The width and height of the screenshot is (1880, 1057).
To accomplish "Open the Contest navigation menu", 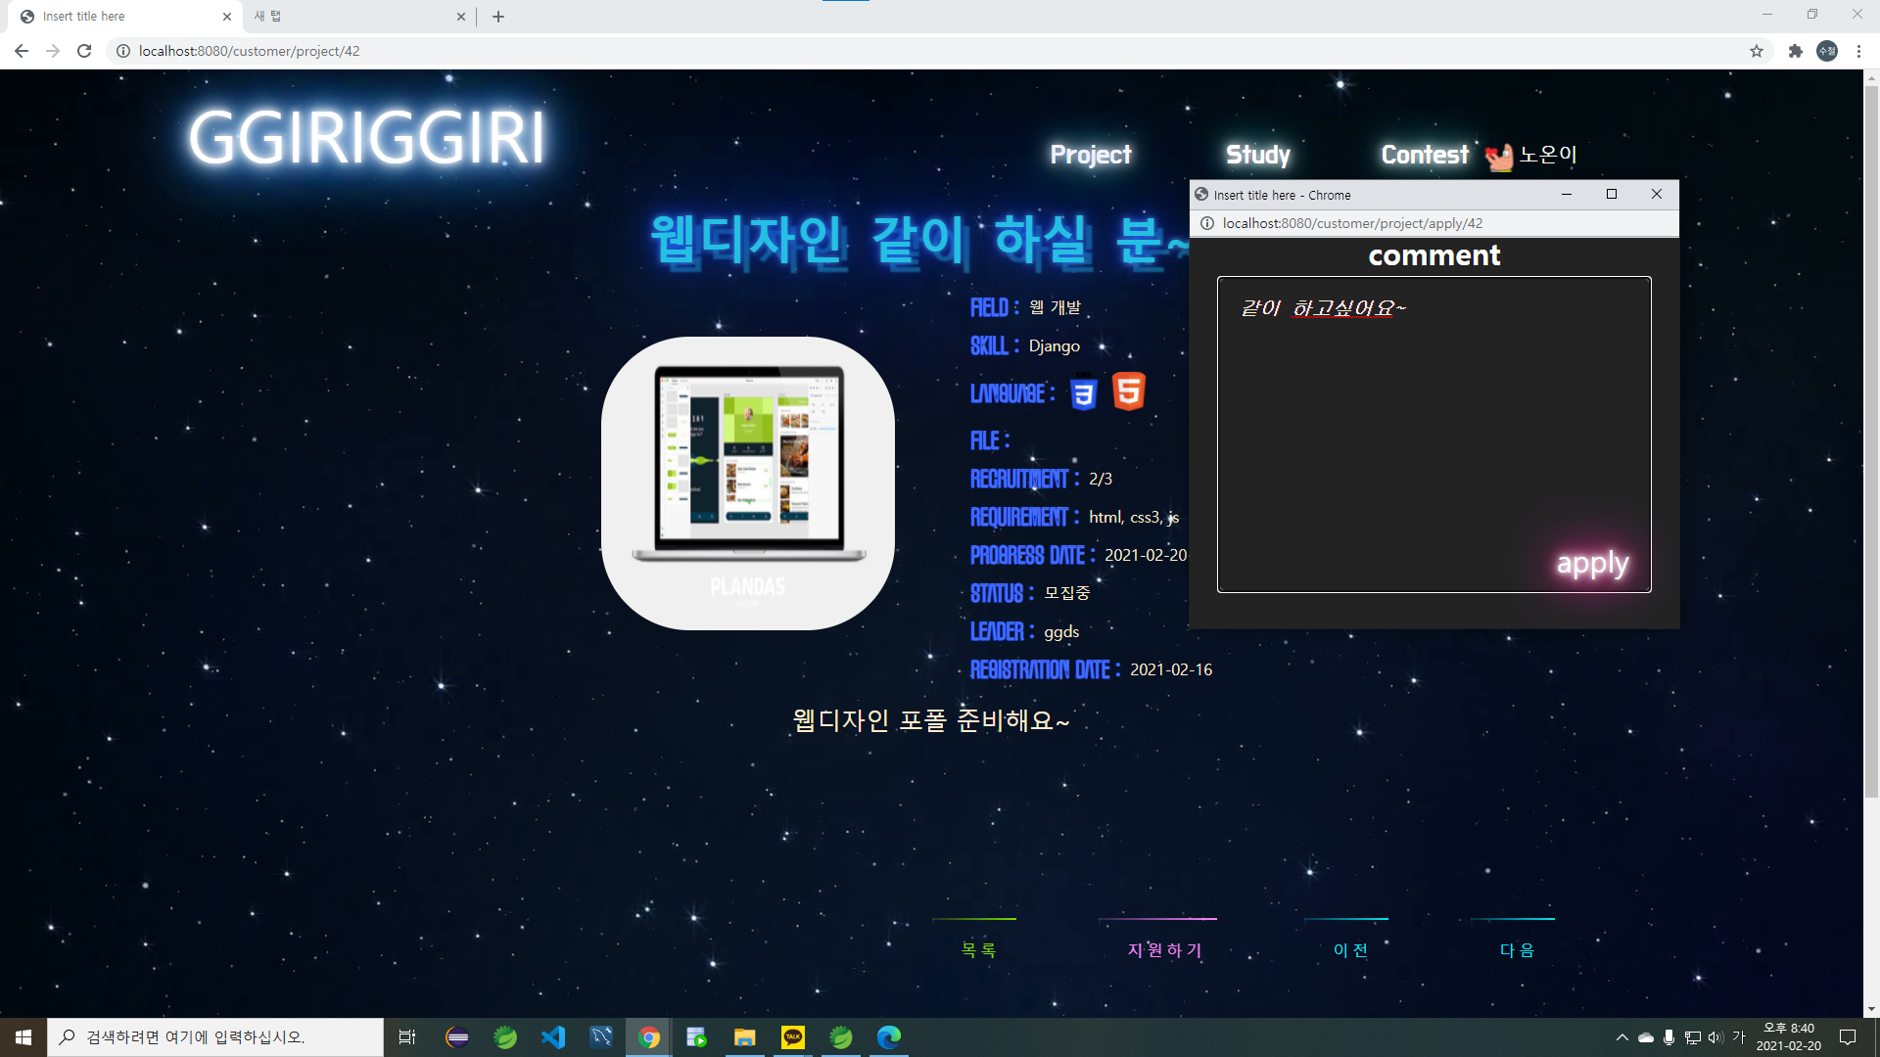I will pos(1425,154).
